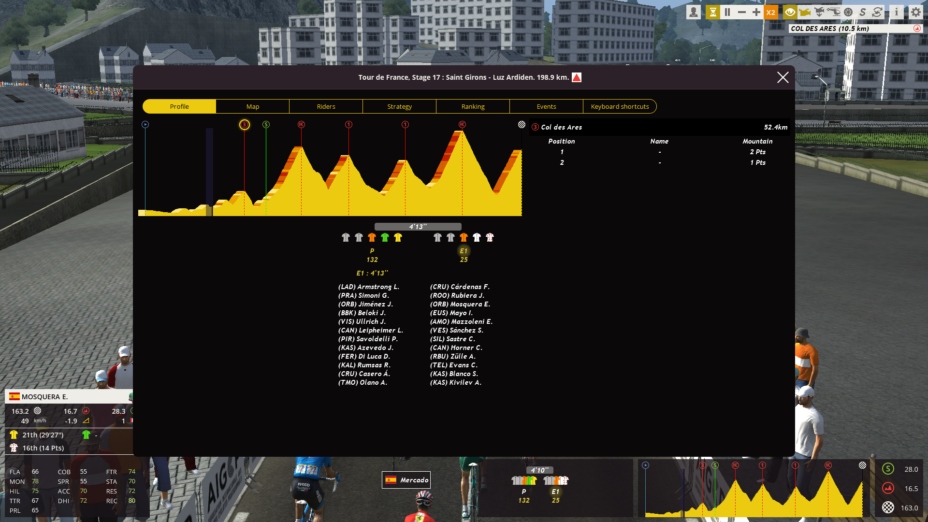Open the Riders tab
Image resolution: width=928 pixels, height=522 pixels.
(x=326, y=106)
